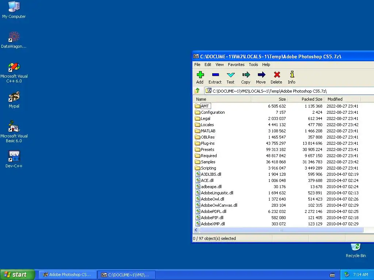This screenshot has height=280, width=374.
Task: Select the AdobeOwl.dll file name
Action: 213,199
